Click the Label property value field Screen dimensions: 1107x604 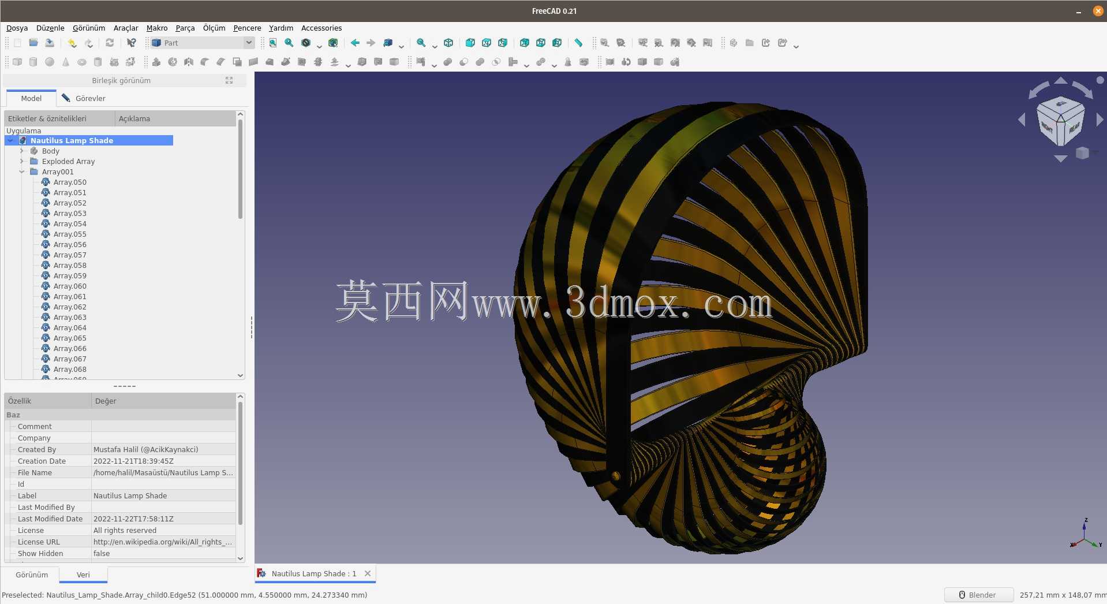[163, 495]
